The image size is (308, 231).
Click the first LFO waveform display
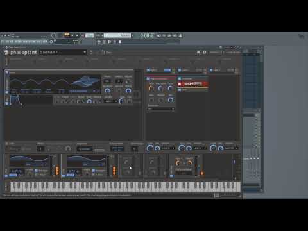coord(29,161)
